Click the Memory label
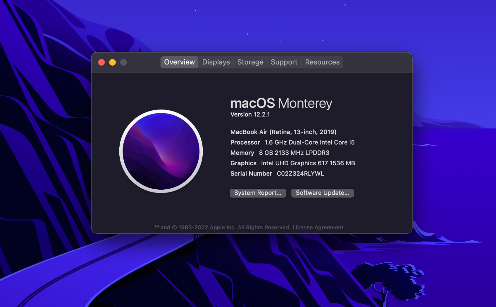Viewport: 496px width, 307px height. (x=242, y=153)
